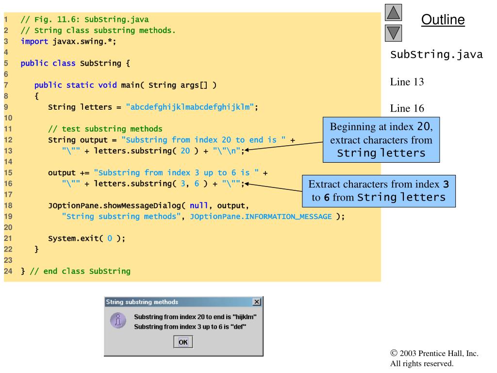Click 'JOptionPane.INFORMATION_MESSAGE' constant
Viewport: 497px width, 373px height.
(261, 217)
